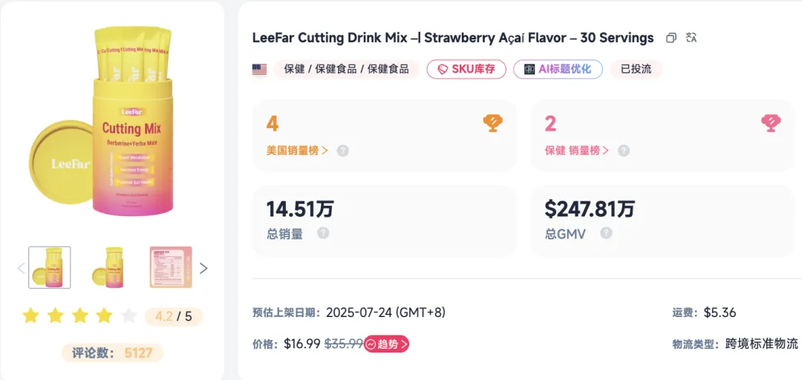Click the translate title icon
Viewport: 802px width, 380px height.
[x=691, y=38]
